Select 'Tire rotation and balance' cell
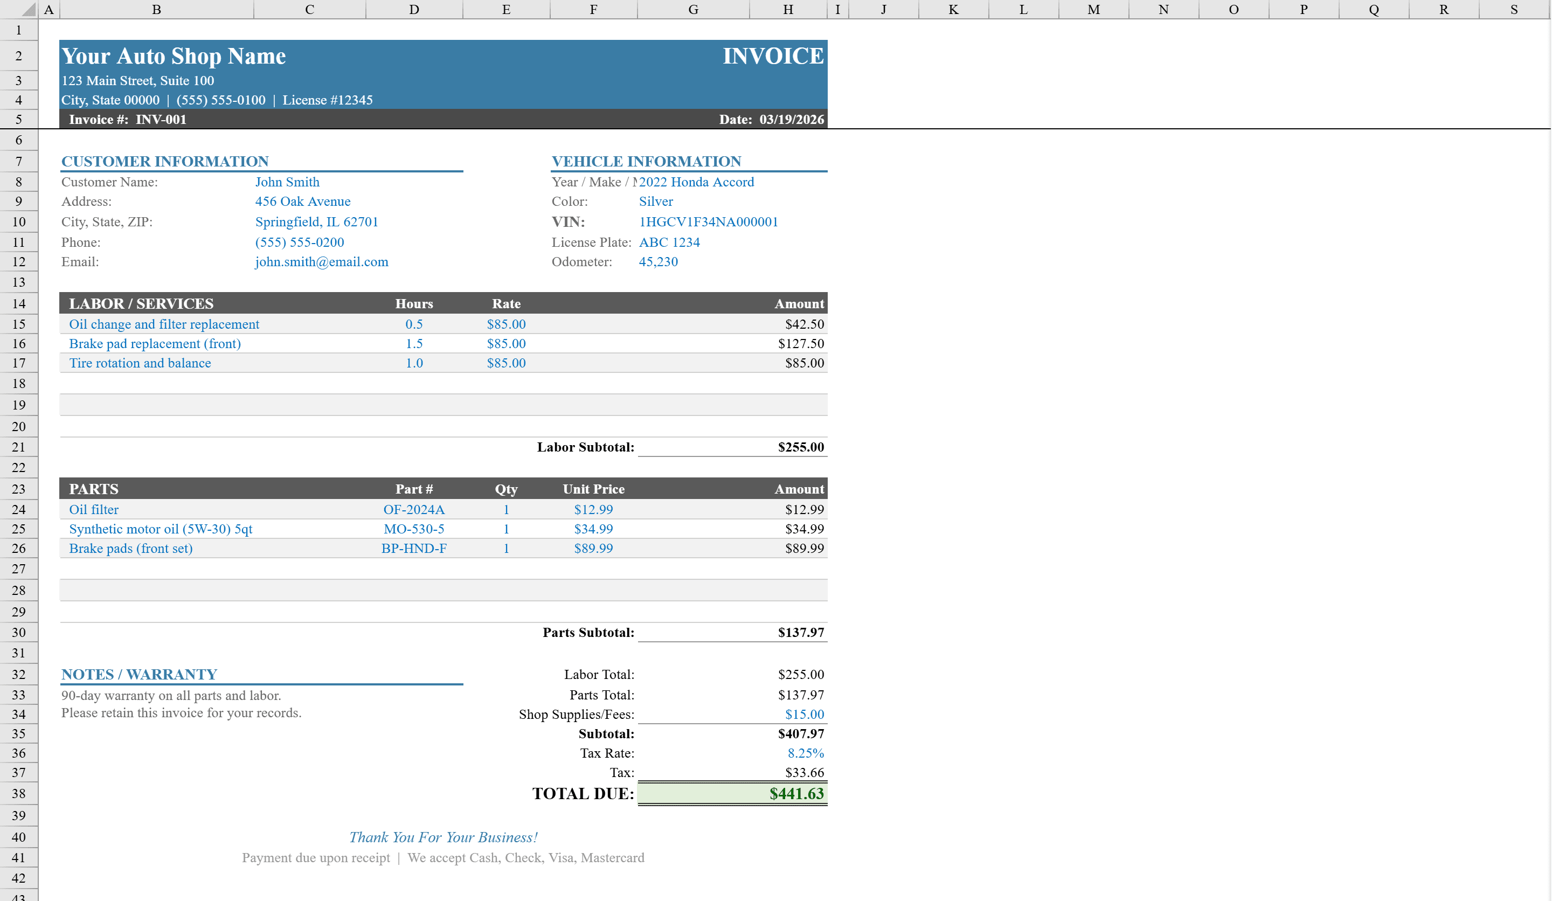The image size is (1552, 901). click(x=140, y=363)
